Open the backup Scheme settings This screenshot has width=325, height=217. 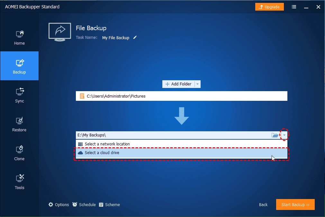click(x=109, y=204)
